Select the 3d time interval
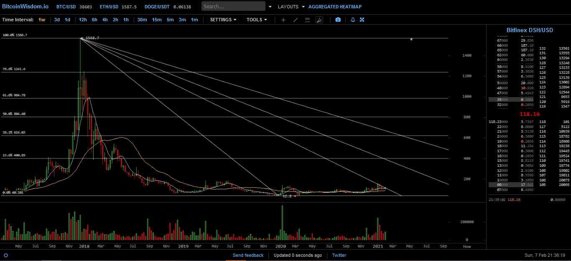This screenshot has width=571, height=261. click(57, 20)
